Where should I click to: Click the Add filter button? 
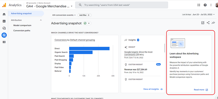(x=84, y=15)
